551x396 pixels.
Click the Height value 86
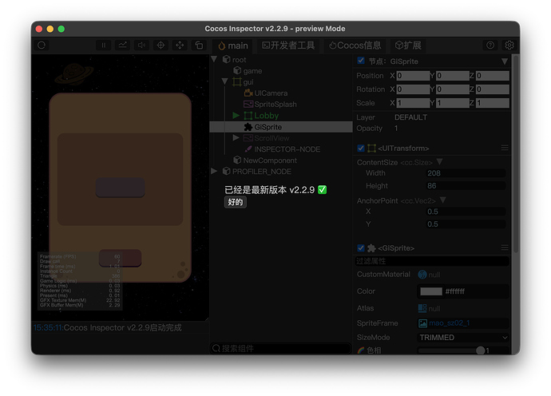tap(466, 185)
